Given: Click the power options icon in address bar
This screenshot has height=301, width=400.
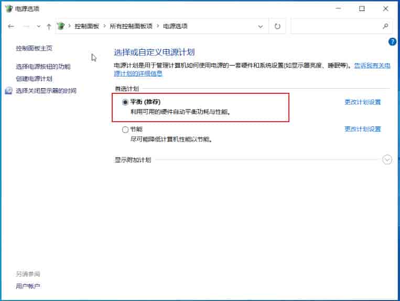Looking at the screenshot, I should (61, 26).
